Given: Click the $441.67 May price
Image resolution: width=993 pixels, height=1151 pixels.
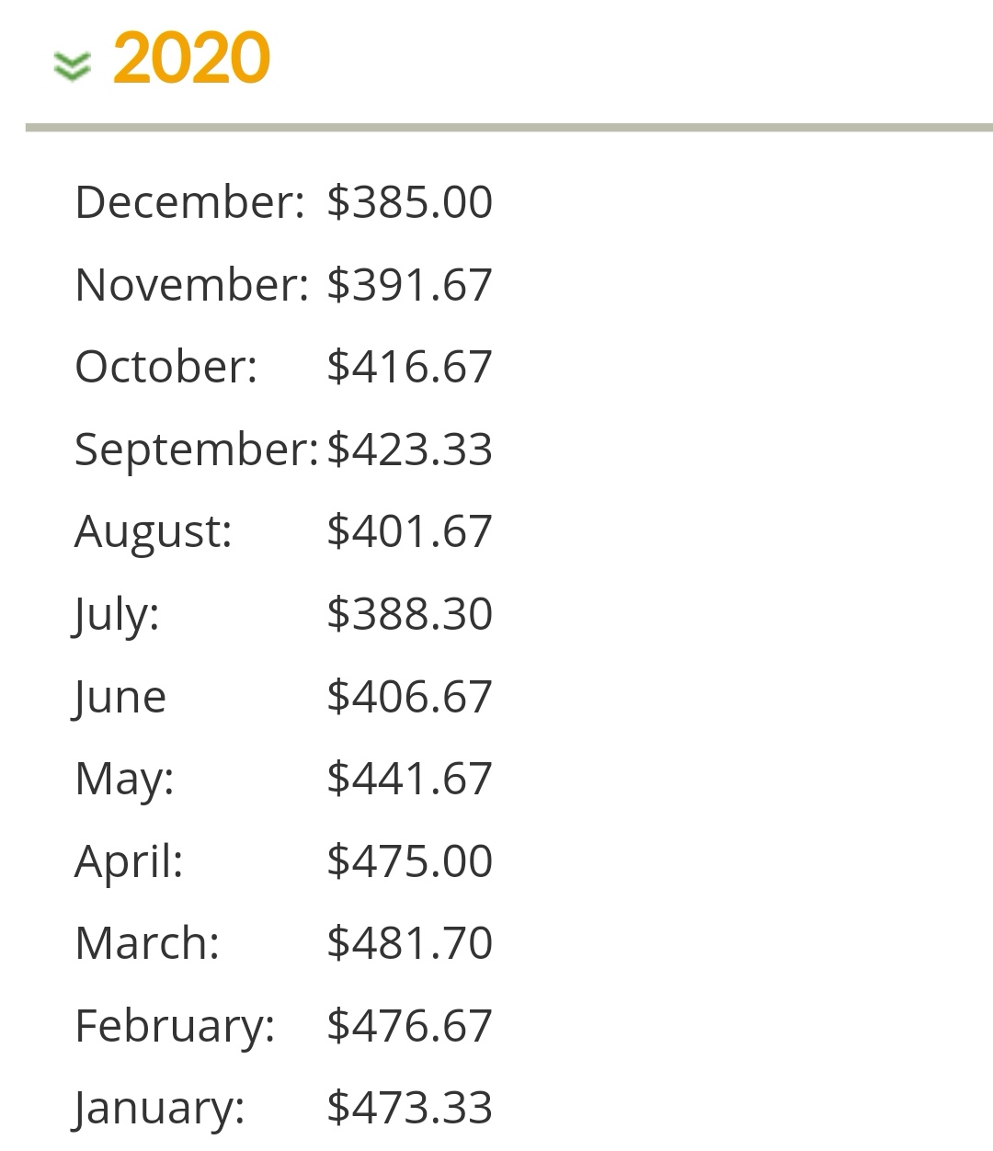Looking at the screenshot, I should [409, 779].
